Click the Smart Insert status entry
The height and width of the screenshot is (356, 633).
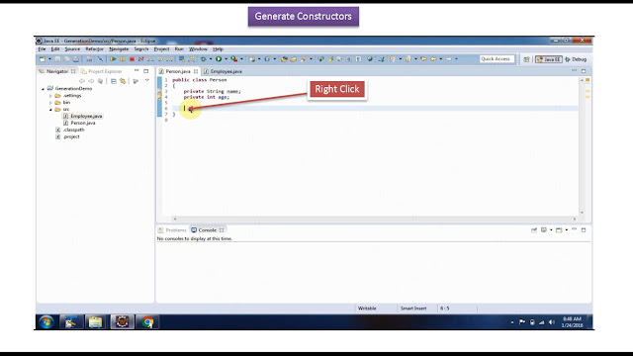pos(413,308)
